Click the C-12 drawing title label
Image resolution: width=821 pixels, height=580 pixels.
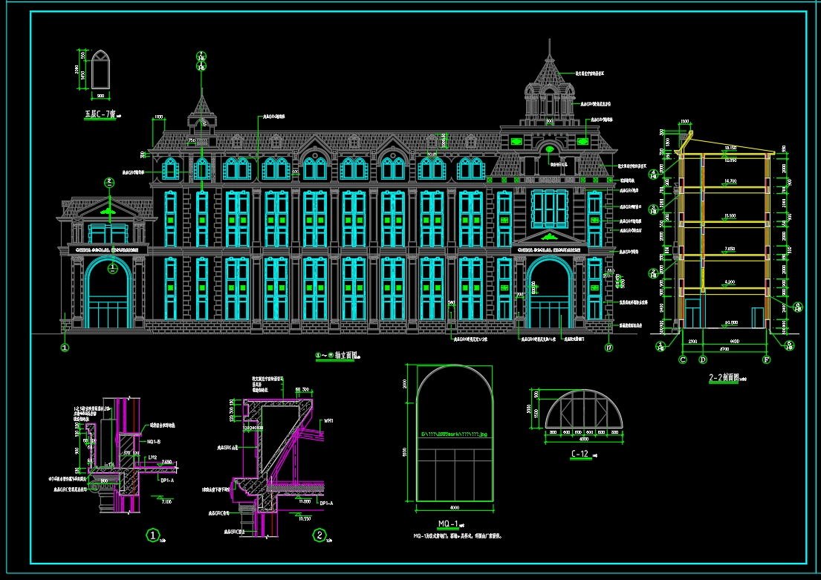[x=580, y=454]
